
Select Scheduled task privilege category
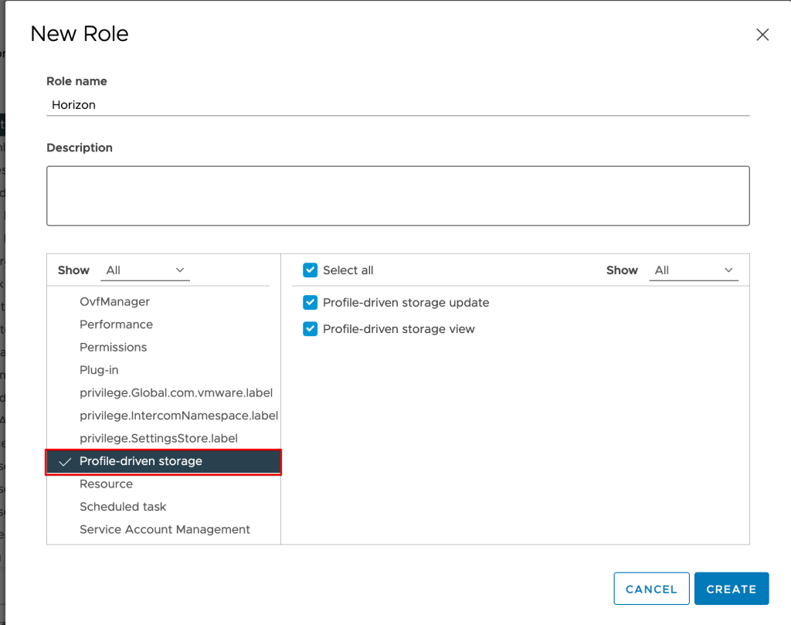click(123, 507)
